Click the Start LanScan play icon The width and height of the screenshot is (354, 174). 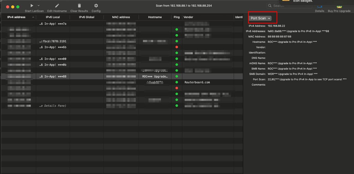pyautogui.click(x=32, y=6)
